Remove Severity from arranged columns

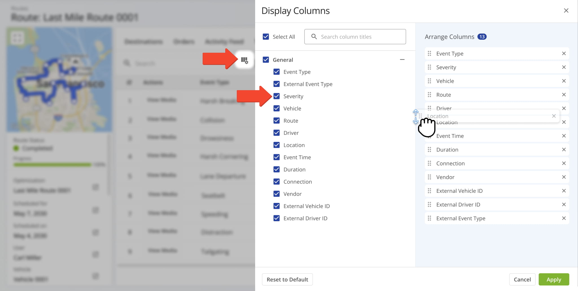click(564, 67)
